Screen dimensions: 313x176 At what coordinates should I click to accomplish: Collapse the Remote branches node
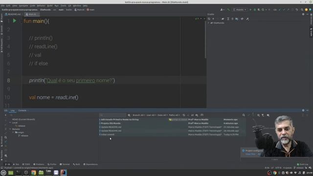tap(10, 129)
